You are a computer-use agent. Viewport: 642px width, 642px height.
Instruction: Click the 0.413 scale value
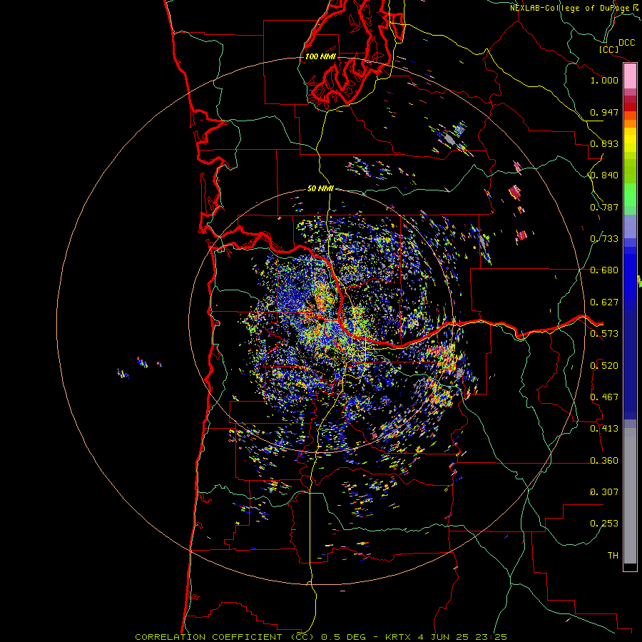tap(604, 429)
